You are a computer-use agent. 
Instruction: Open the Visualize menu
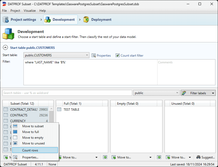30,11
